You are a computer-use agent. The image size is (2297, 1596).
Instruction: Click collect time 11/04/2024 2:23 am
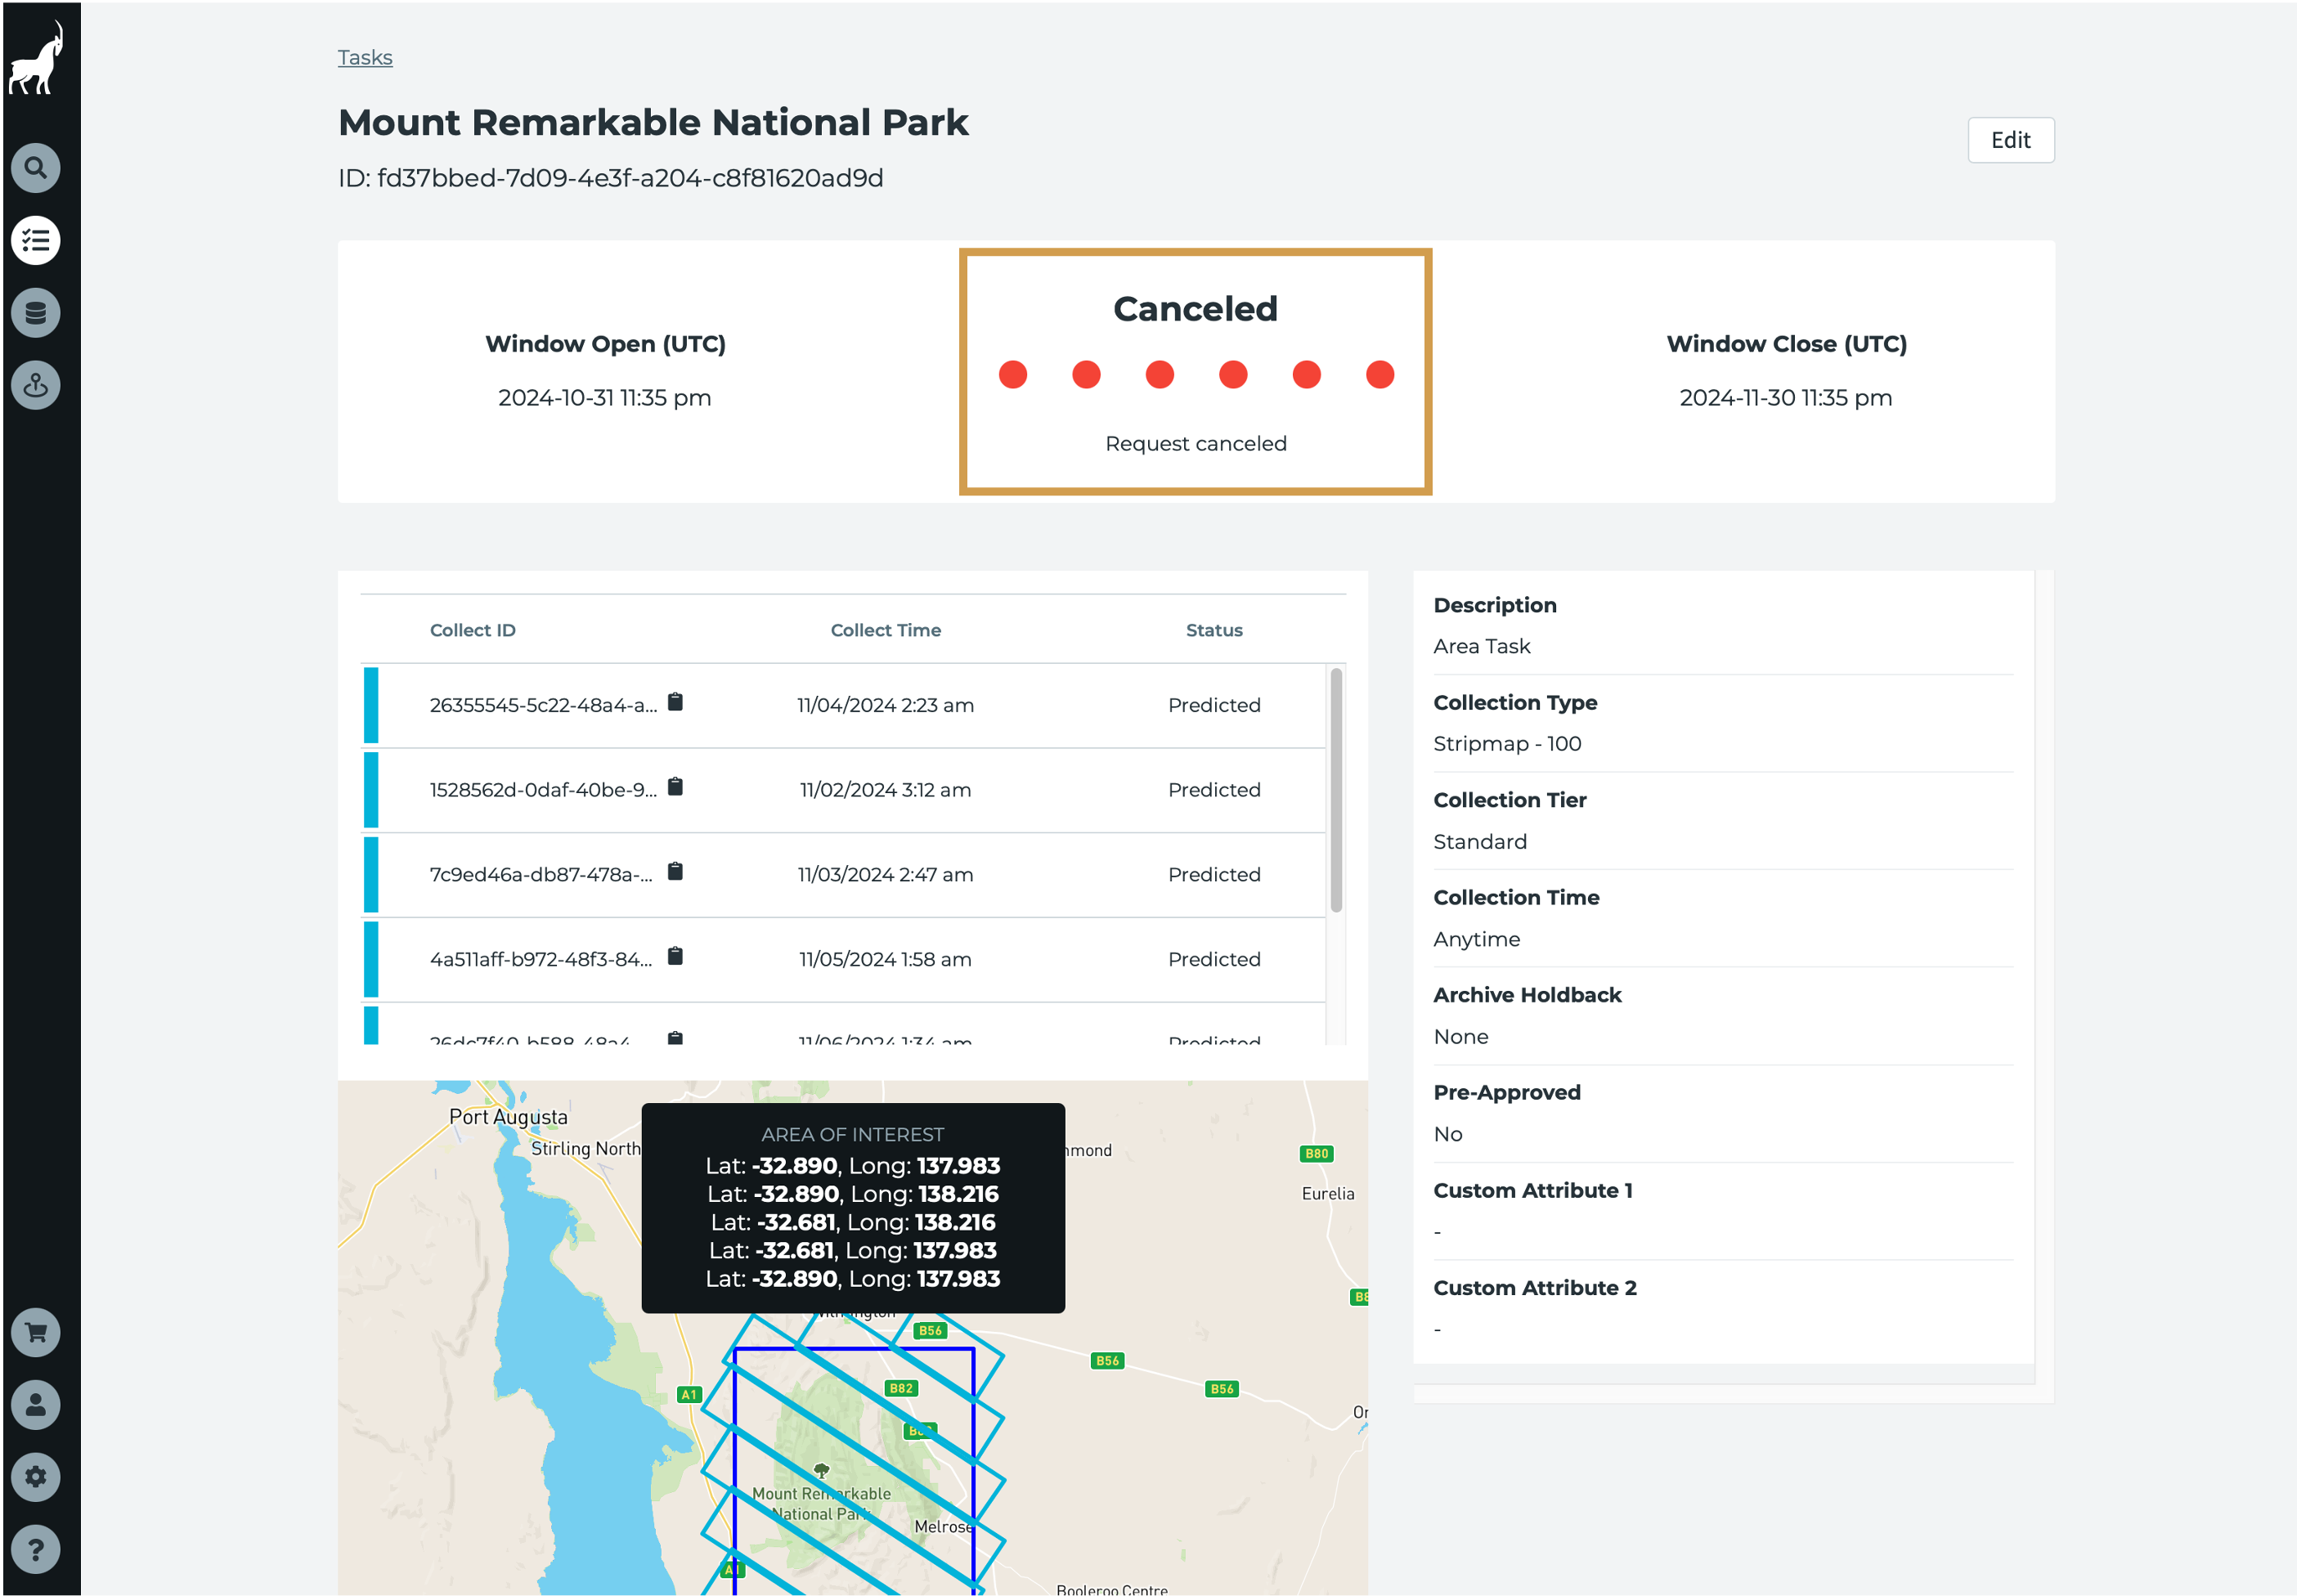point(885,705)
